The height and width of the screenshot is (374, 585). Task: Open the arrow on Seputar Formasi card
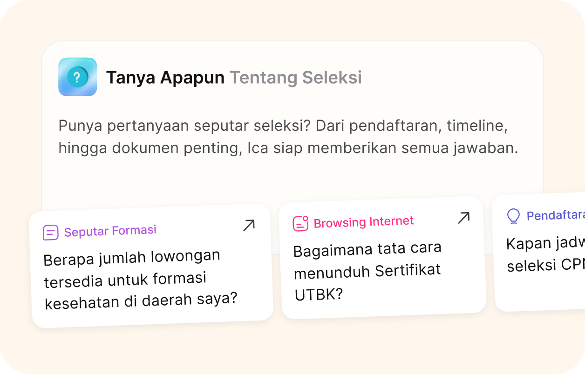pos(249,226)
